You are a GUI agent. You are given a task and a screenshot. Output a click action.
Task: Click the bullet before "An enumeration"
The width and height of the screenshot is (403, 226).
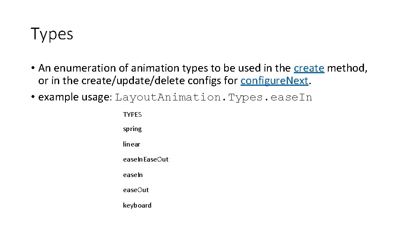(x=32, y=68)
